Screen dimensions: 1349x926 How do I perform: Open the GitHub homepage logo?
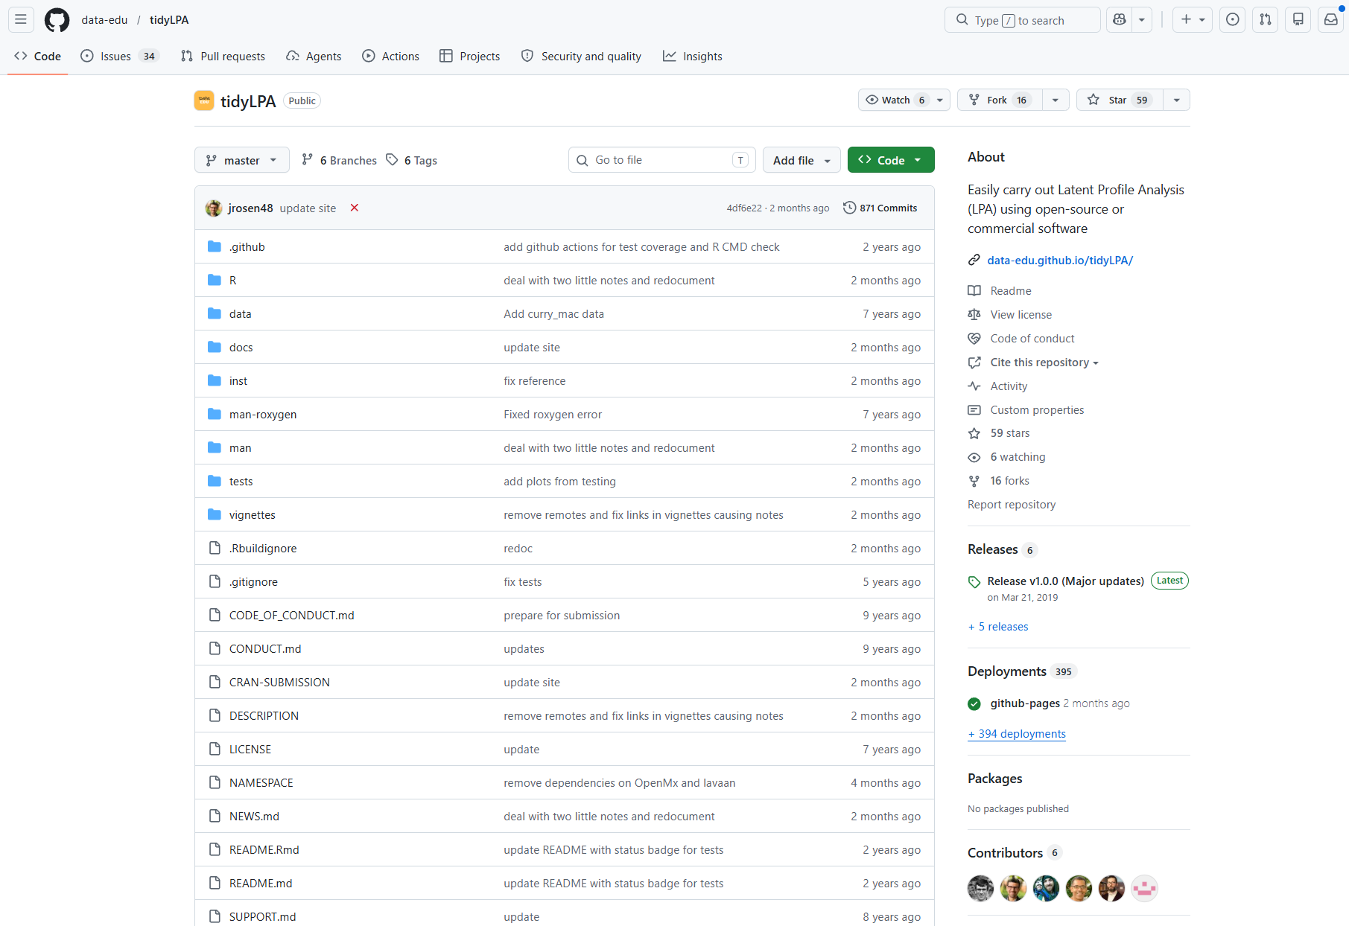click(x=57, y=20)
